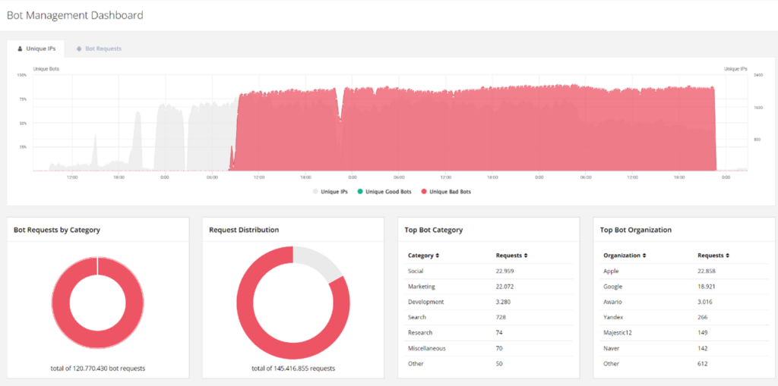Select the Awario organization row
This screenshot has width=778, height=386.
(x=613, y=302)
